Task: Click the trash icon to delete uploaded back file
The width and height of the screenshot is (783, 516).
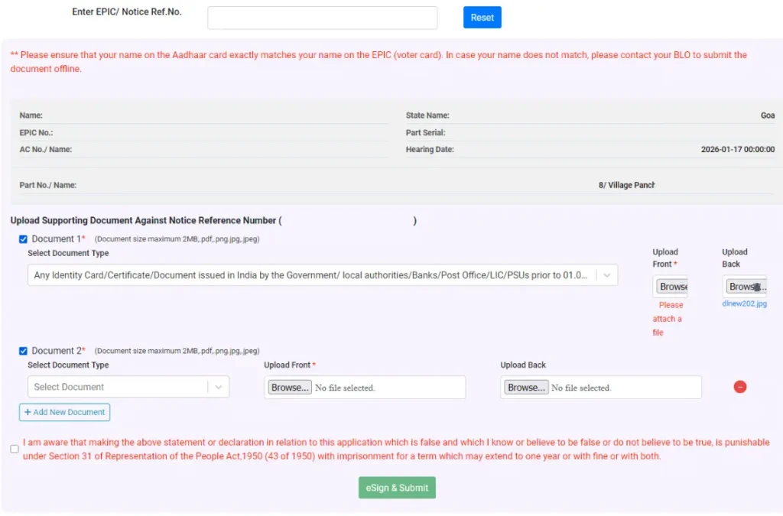Action: (756, 287)
